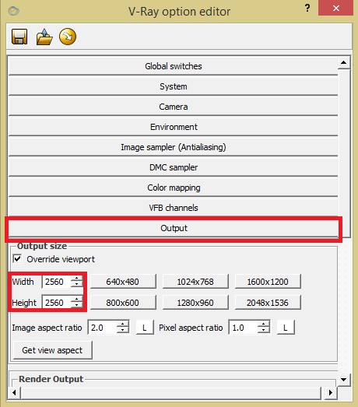Expand the Camera rollout
This screenshot has height=407, width=358.
tap(173, 107)
